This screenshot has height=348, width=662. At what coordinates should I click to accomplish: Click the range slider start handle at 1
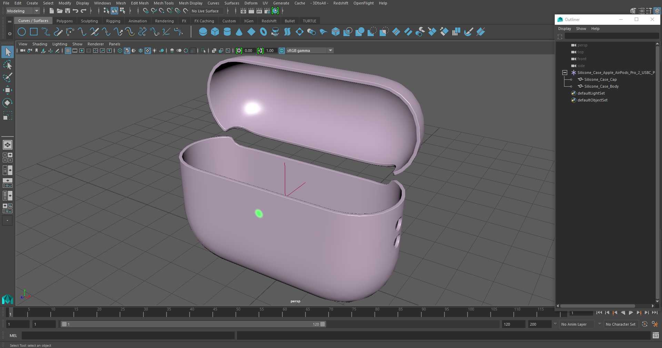[x=64, y=324]
